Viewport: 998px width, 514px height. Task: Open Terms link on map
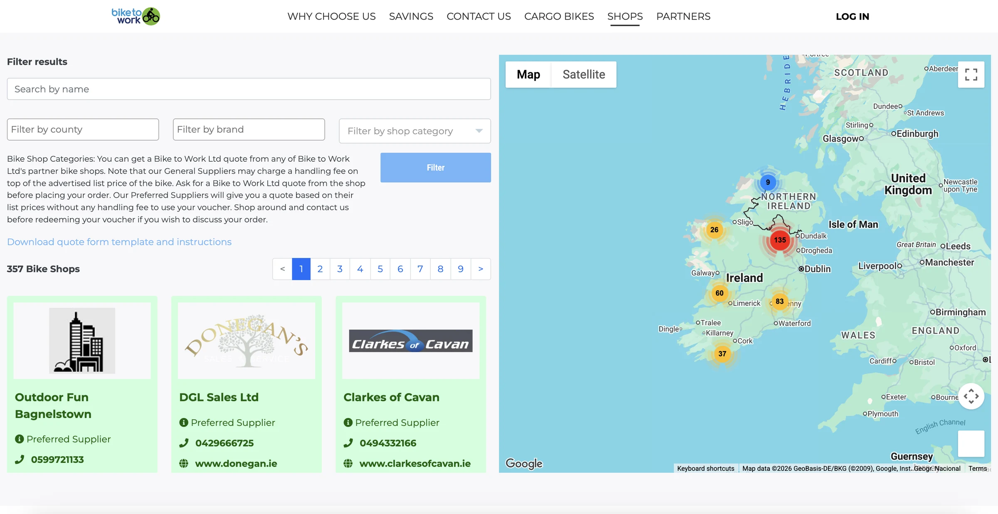[x=977, y=468]
